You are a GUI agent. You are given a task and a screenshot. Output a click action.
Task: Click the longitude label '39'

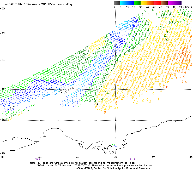pyautogui.click(x=115, y=157)
